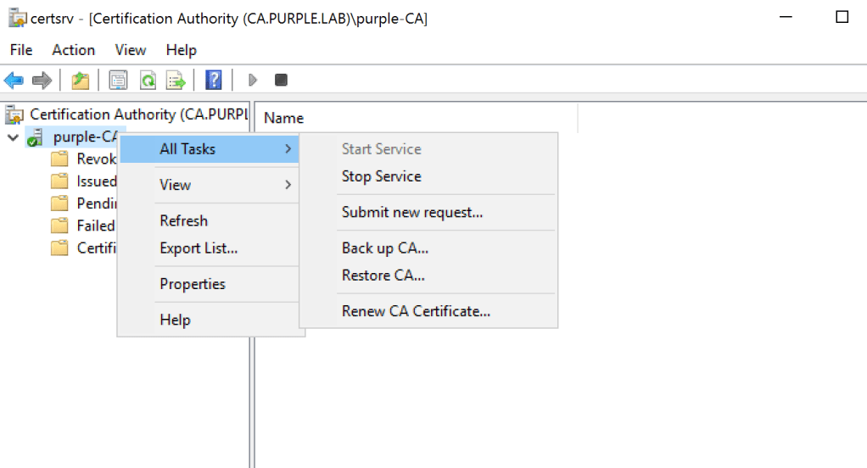867x468 pixels.
Task: Open the Action menu
Action: (x=74, y=50)
